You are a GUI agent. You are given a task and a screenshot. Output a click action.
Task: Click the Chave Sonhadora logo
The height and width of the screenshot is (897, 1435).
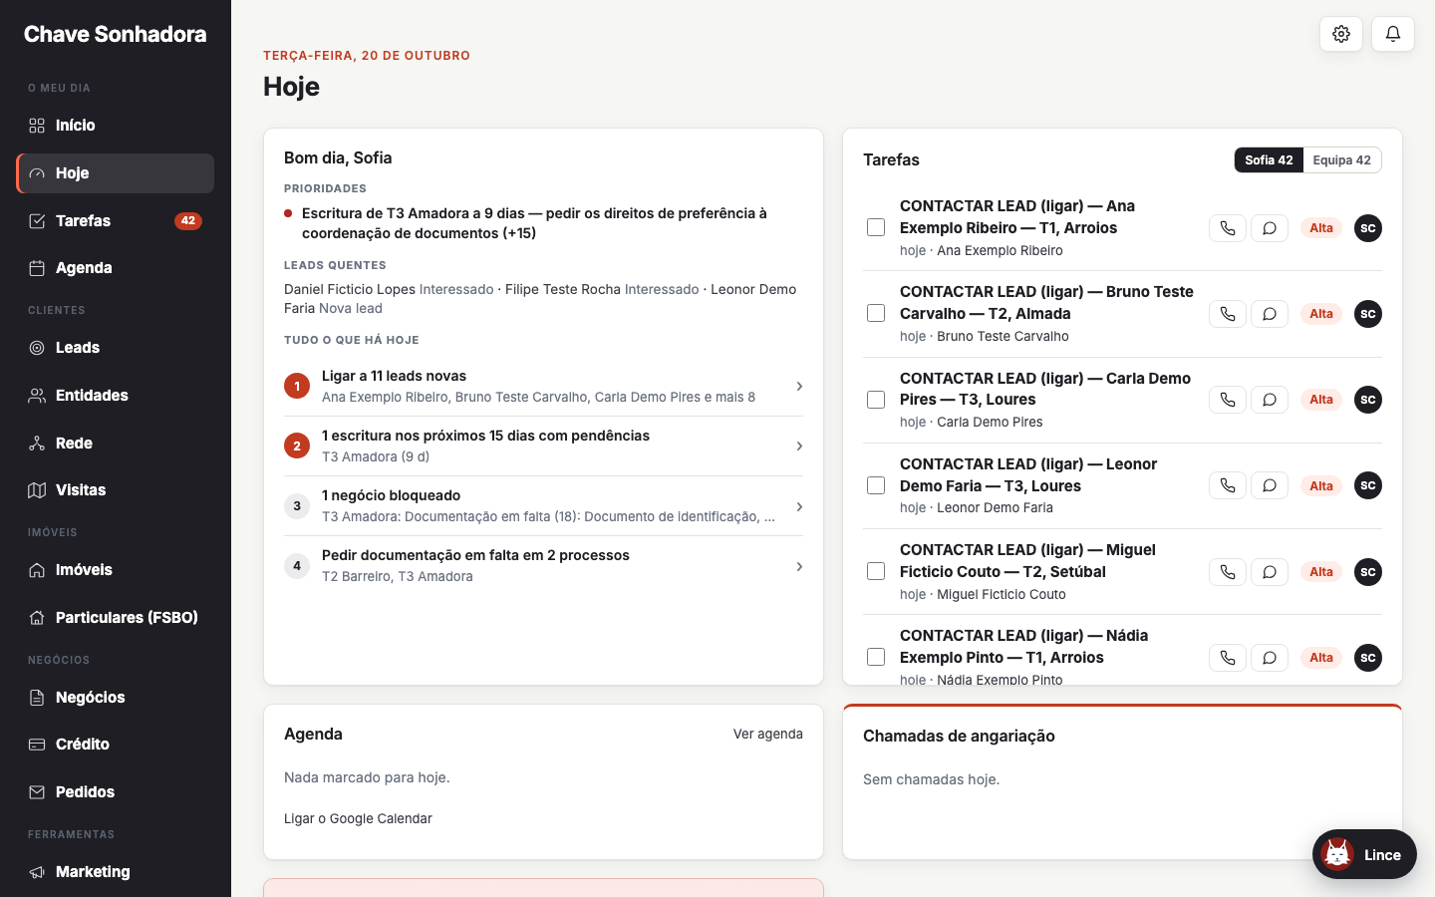coord(116,34)
